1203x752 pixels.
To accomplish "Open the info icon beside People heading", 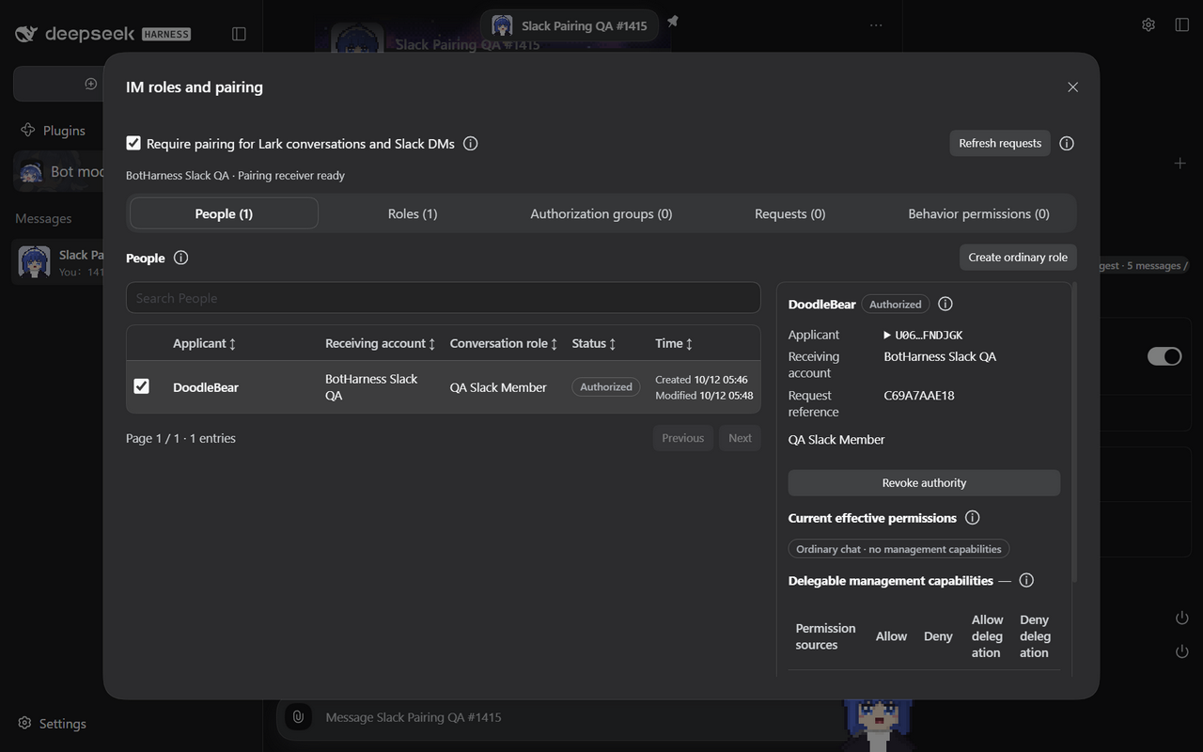I will click(181, 258).
